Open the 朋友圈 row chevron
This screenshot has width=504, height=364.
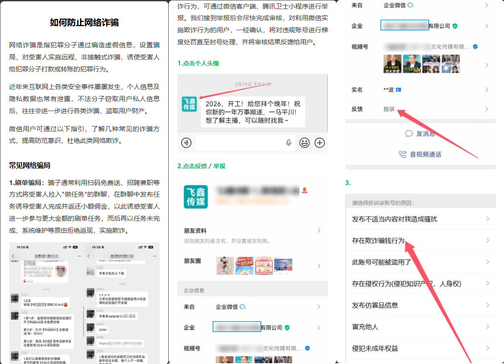(x=319, y=266)
